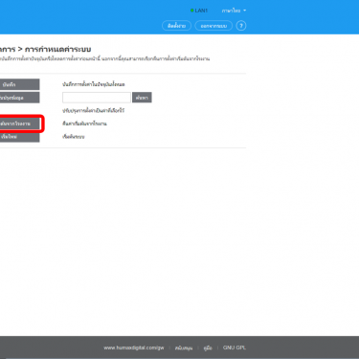Image resolution: width=359 pixels, height=359 pixels.
Task: Click the gray Update settings button
Action: (x=19, y=98)
